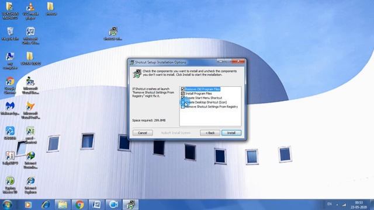The height and width of the screenshot is (210, 374).
Task: Toggle Remove Old Program Files checkbox
Action: (x=183, y=89)
